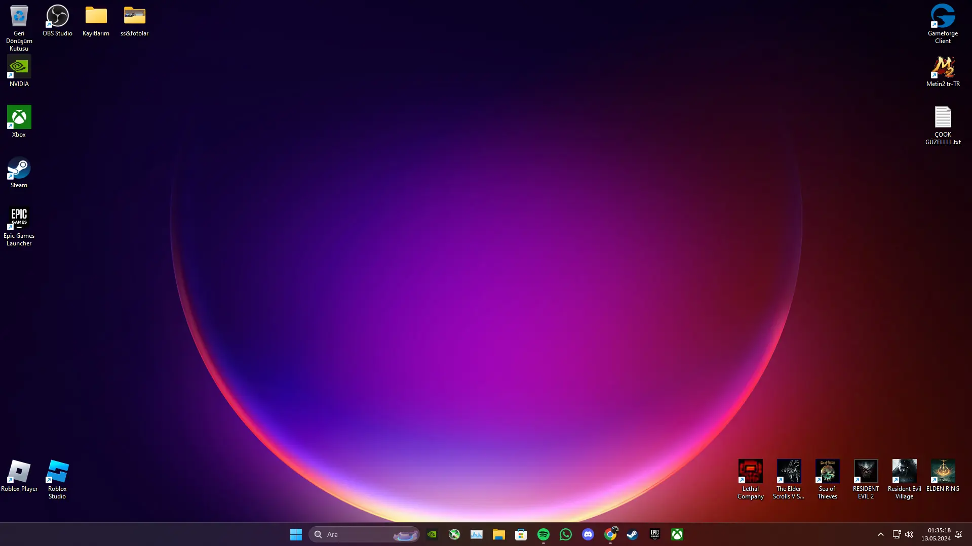Viewport: 972px width, 546px height.
Task: Open File Explorer from the taskbar
Action: click(498, 534)
